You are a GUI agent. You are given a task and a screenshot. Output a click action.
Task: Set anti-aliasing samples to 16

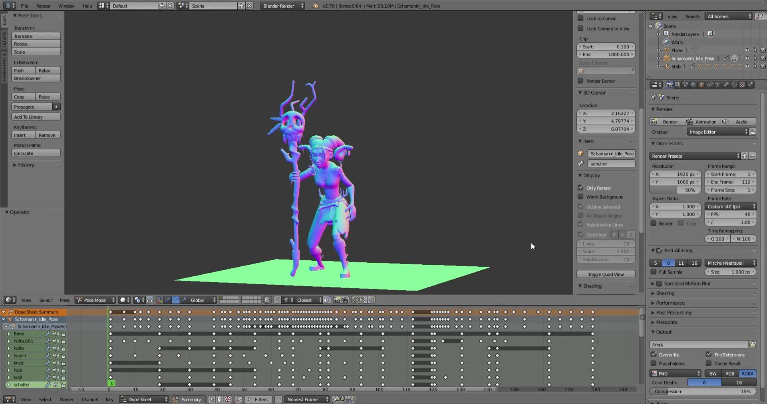point(694,263)
